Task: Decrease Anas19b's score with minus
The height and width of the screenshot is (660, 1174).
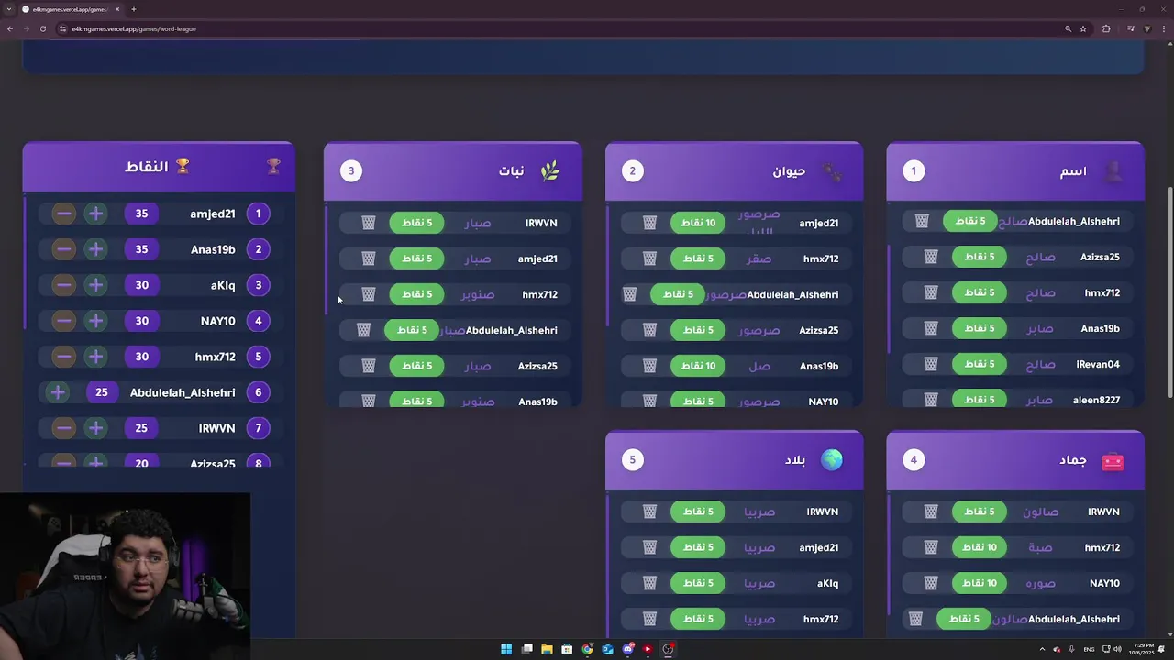Action: (x=63, y=249)
